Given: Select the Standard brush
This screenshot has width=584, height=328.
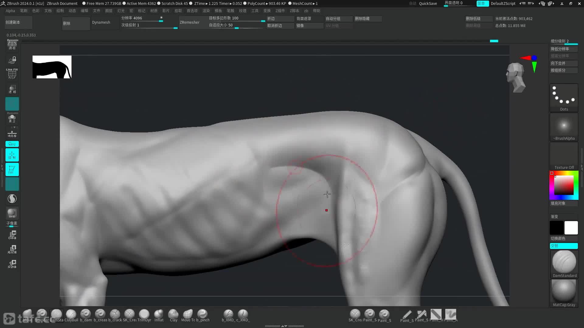Looking at the screenshot, I should 42,315.
